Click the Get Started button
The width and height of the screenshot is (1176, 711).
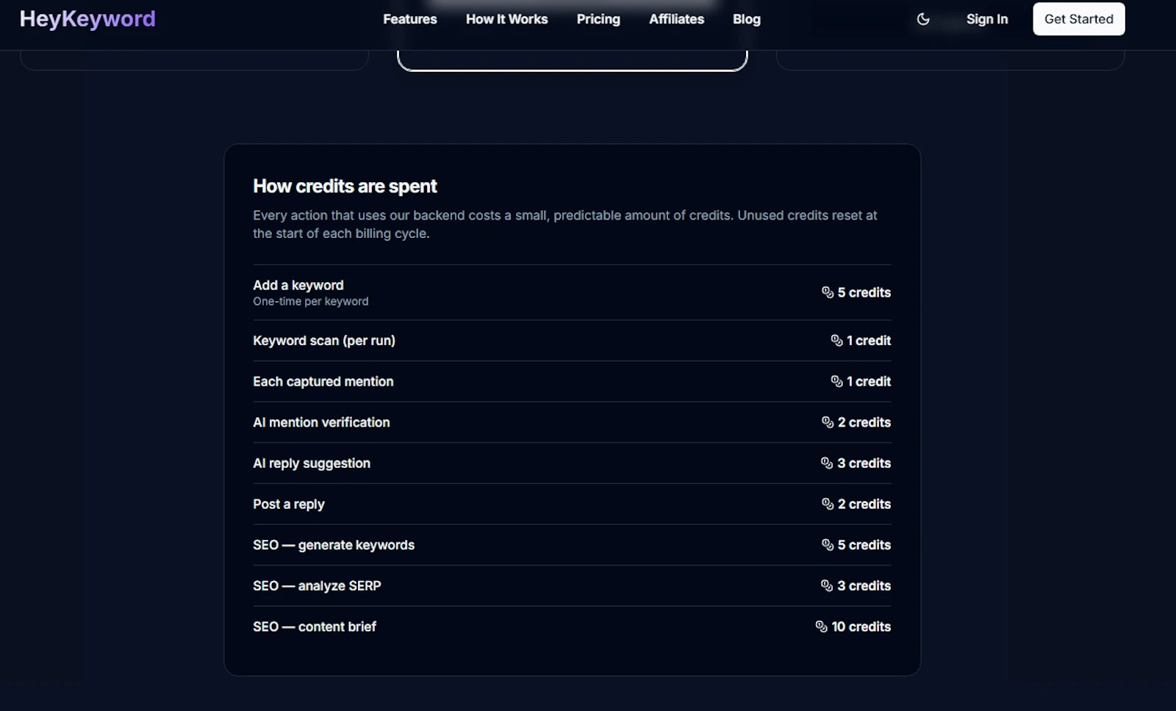pyautogui.click(x=1078, y=19)
